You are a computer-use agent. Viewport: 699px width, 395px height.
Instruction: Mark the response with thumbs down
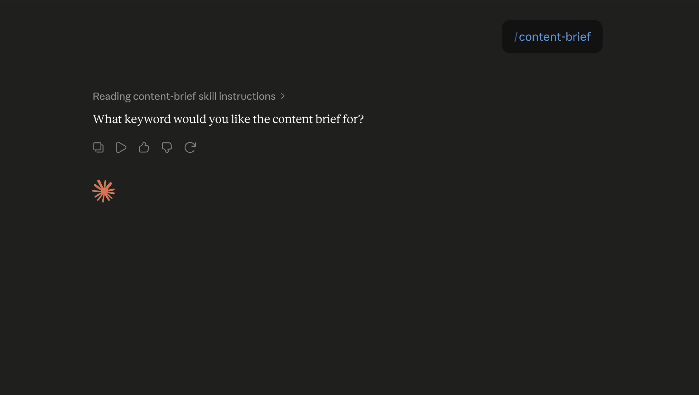(x=167, y=147)
